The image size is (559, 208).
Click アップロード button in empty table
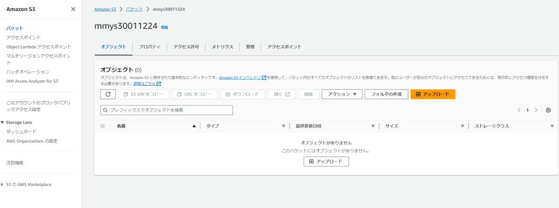click(x=326, y=161)
